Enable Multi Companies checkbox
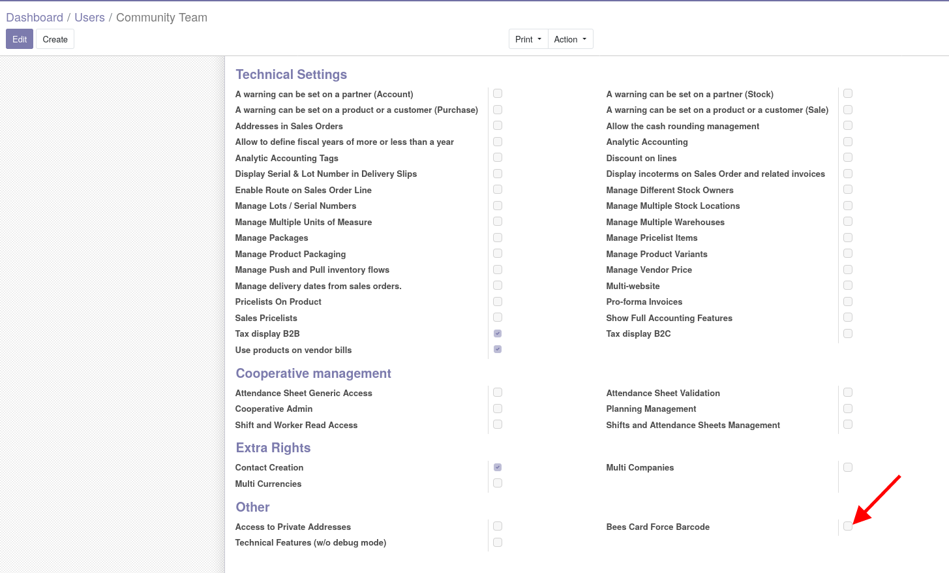The image size is (949, 573). [x=848, y=467]
